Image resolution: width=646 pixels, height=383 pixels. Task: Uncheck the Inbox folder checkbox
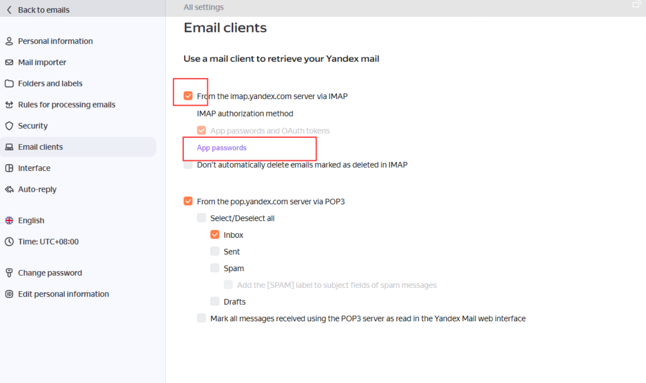[215, 235]
